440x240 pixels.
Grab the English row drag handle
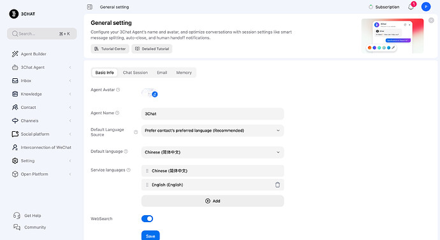tap(147, 185)
